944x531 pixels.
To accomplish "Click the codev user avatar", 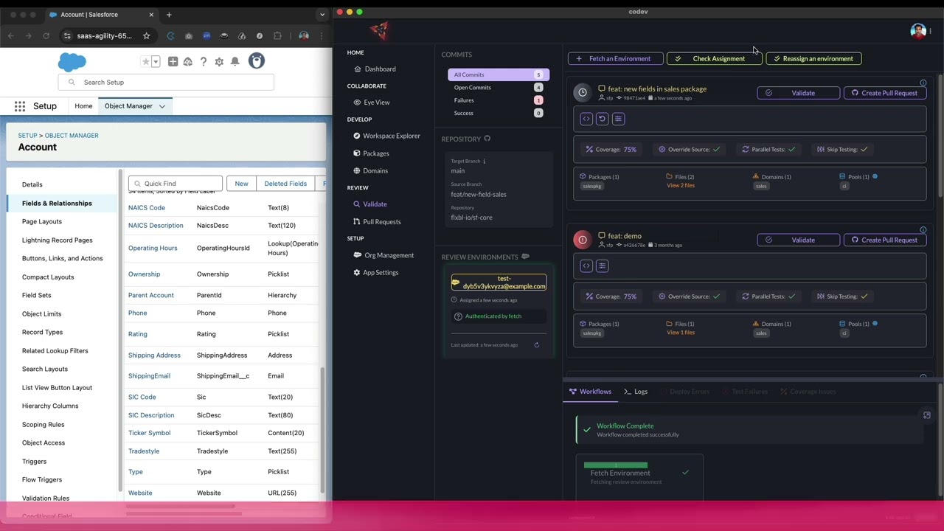I will click(917, 31).
